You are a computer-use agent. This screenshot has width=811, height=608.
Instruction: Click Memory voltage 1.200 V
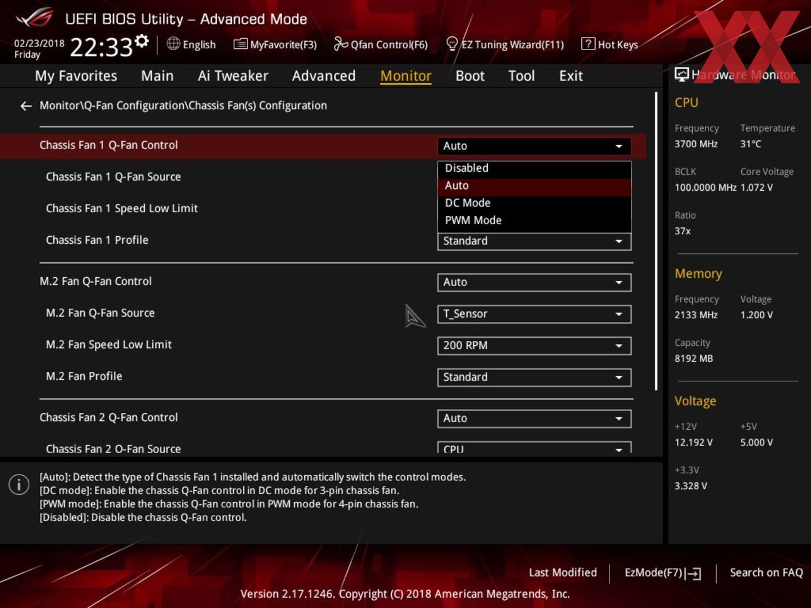tap(757, 315)
